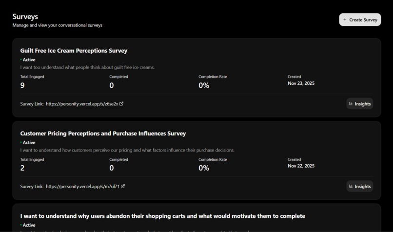Click the Created date Nov 23, 2025
This screenshot has width=393, height=232.
click(x=301, y=83)
